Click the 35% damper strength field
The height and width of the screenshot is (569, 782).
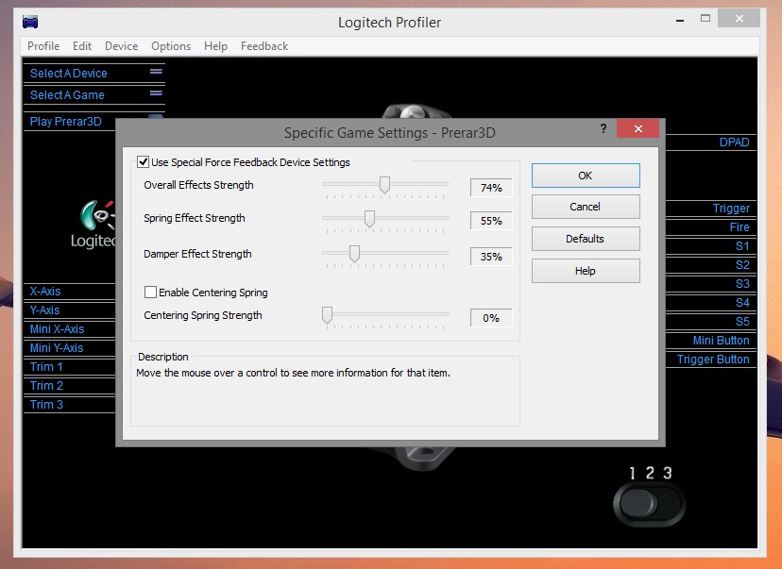[x=491, y=257]
